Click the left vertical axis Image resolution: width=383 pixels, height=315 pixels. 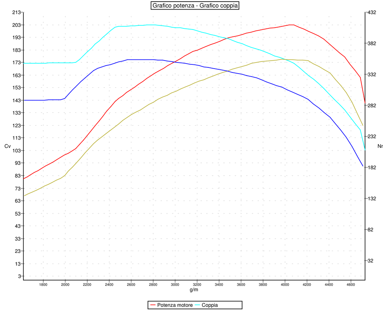point(24,146)
